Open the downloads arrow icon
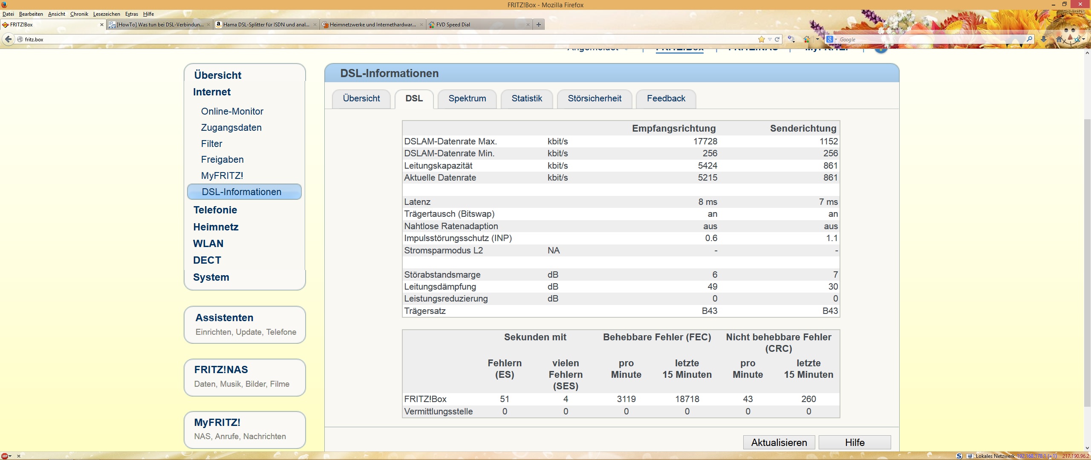Viewport: 1091px width, 460px height. 1043,39
